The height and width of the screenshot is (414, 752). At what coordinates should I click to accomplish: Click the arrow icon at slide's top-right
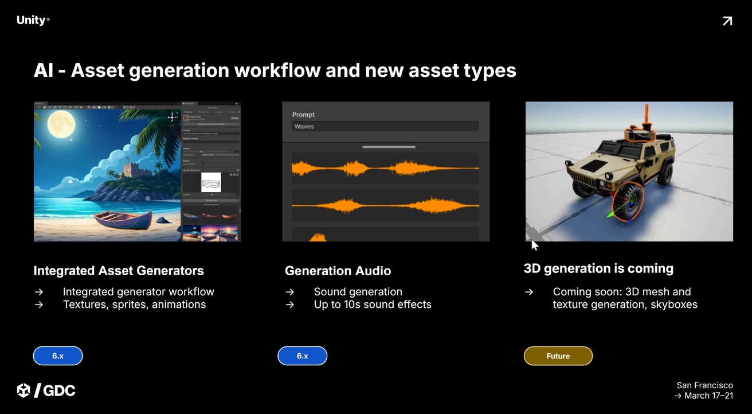(727, 21)
